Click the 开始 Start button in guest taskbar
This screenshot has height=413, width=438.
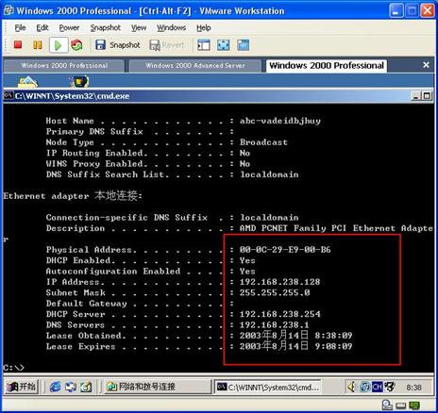point(22,387)
